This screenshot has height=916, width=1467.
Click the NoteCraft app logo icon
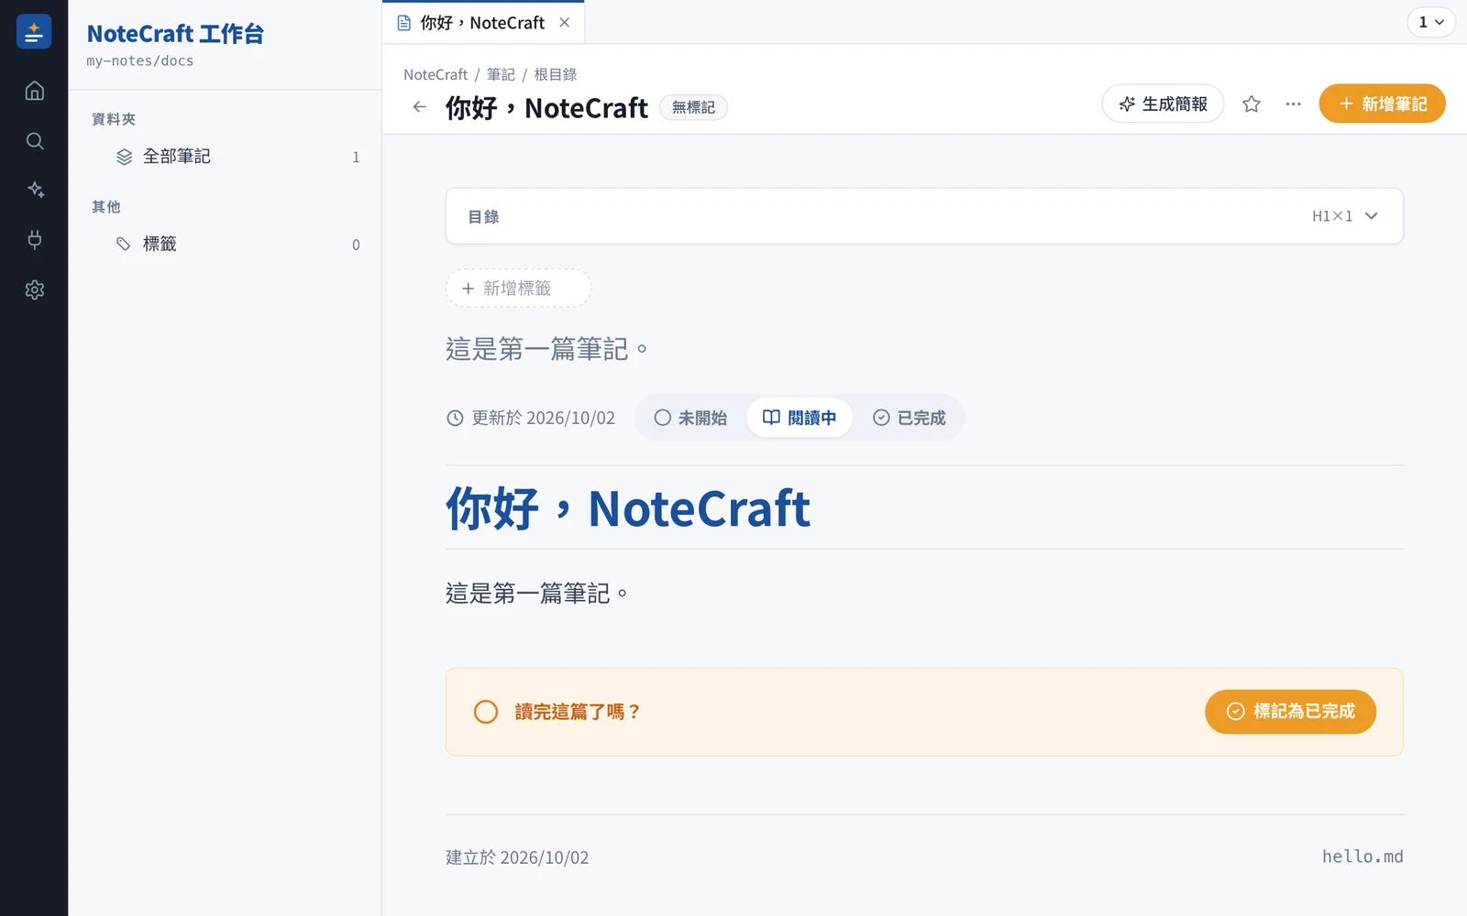34,32
